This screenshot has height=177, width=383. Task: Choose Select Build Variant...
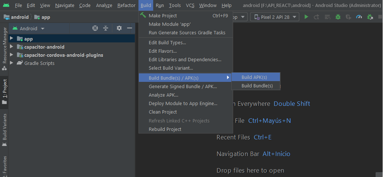coord(186,68)
